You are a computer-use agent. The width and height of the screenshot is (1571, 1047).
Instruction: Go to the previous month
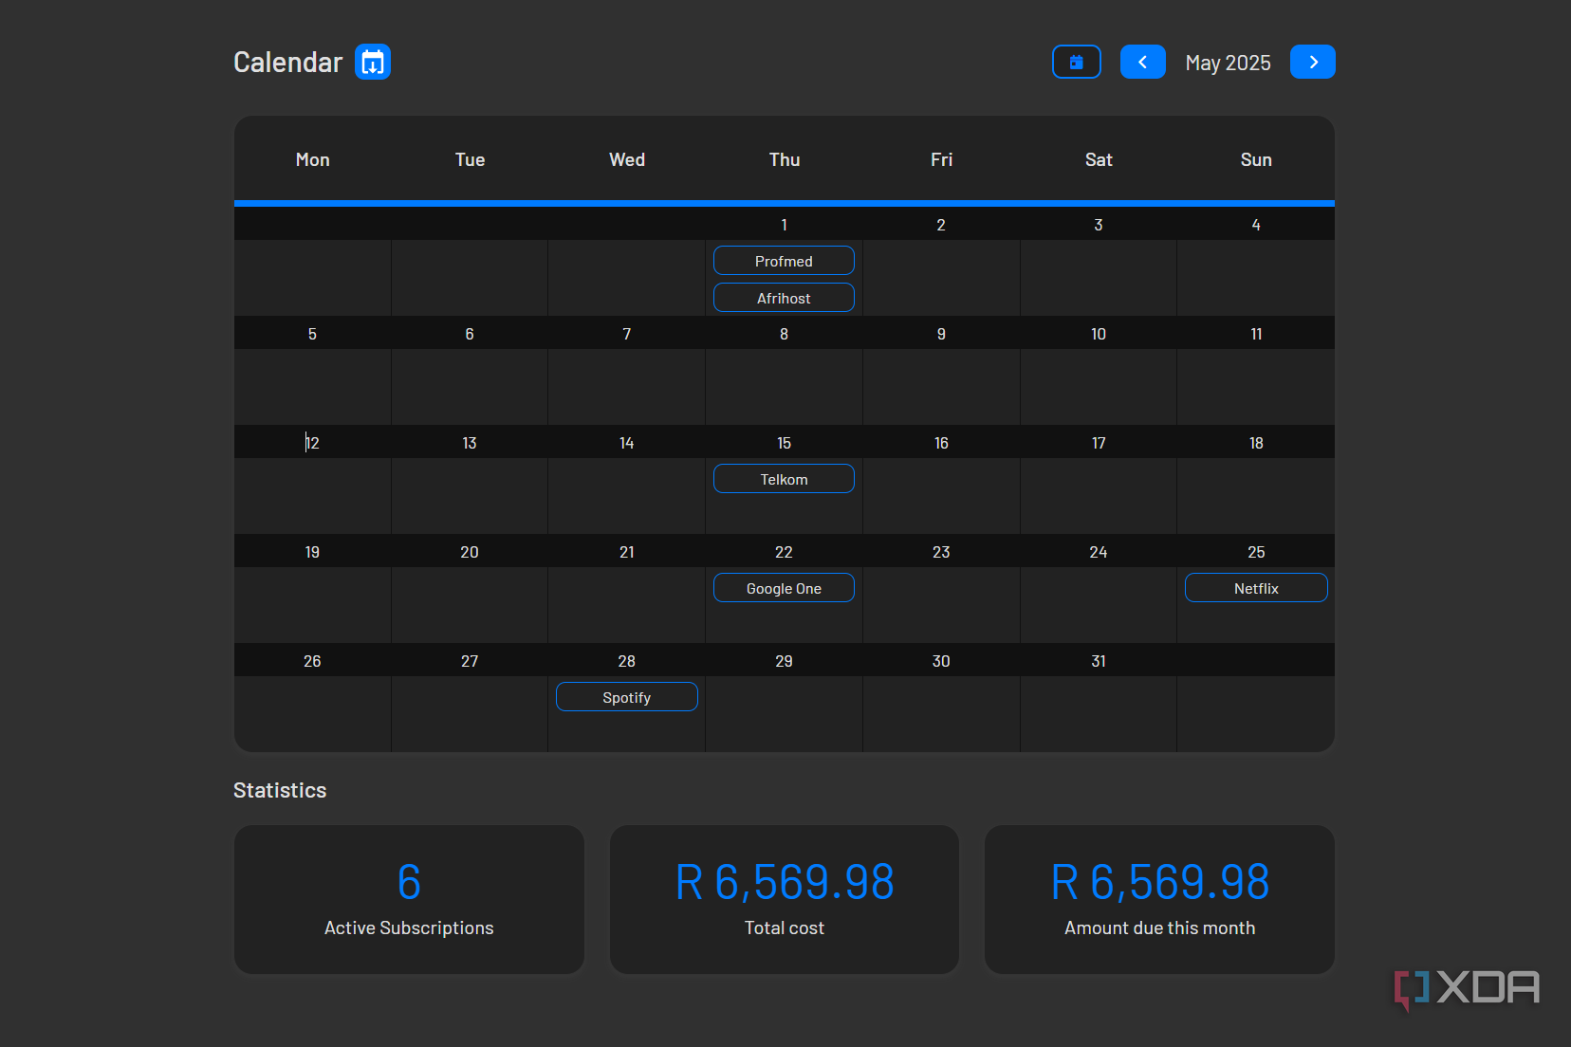[x=1143, y=63]
